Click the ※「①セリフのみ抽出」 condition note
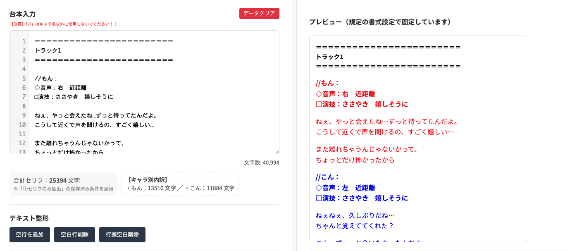The width and height of the screenshot is (570, 251). point(63,189)
